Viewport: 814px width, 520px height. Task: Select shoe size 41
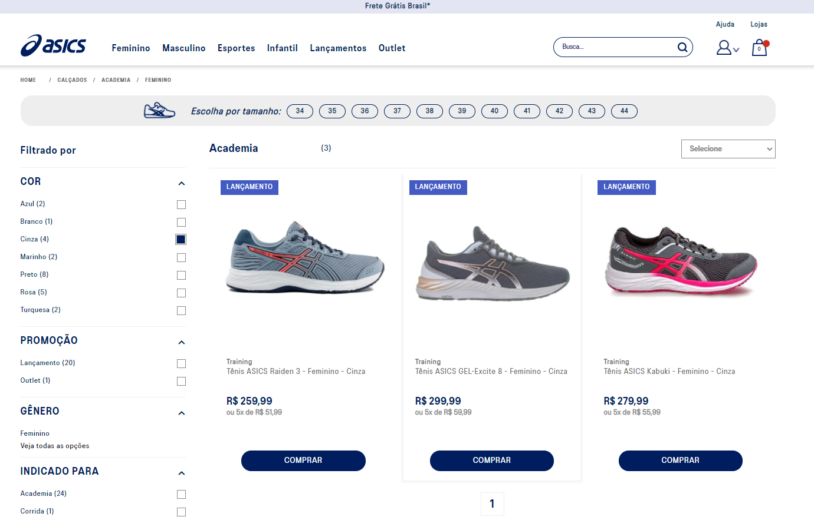pyautogui.click(x=527, y=111)
